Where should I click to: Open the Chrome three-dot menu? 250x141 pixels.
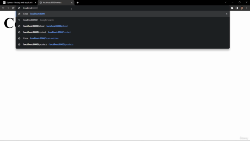click(246, 8)
